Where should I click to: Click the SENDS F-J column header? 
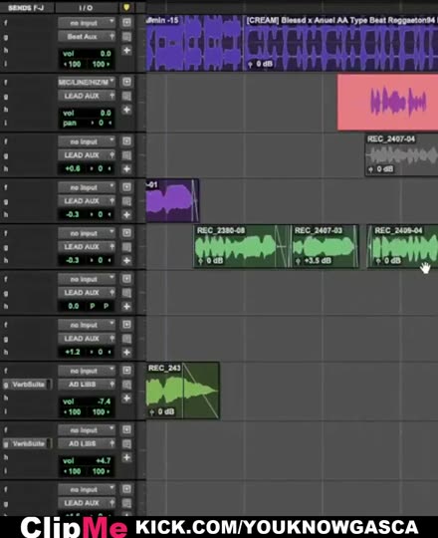(27, 8)
